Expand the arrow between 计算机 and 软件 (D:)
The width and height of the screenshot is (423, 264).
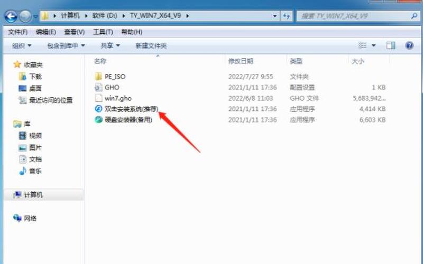tap(86, 16)
